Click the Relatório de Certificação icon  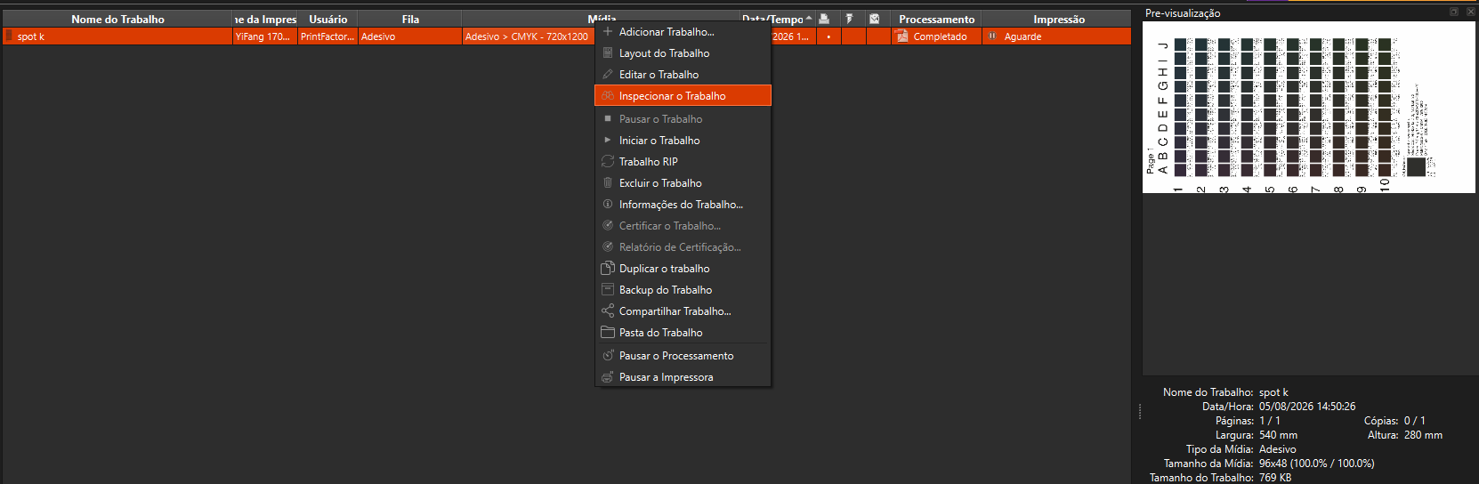[x=608, y=247]
